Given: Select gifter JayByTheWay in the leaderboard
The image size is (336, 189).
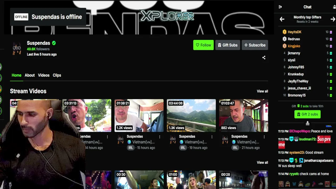Looking at the screenshot, I should click(x=298, y=81).
